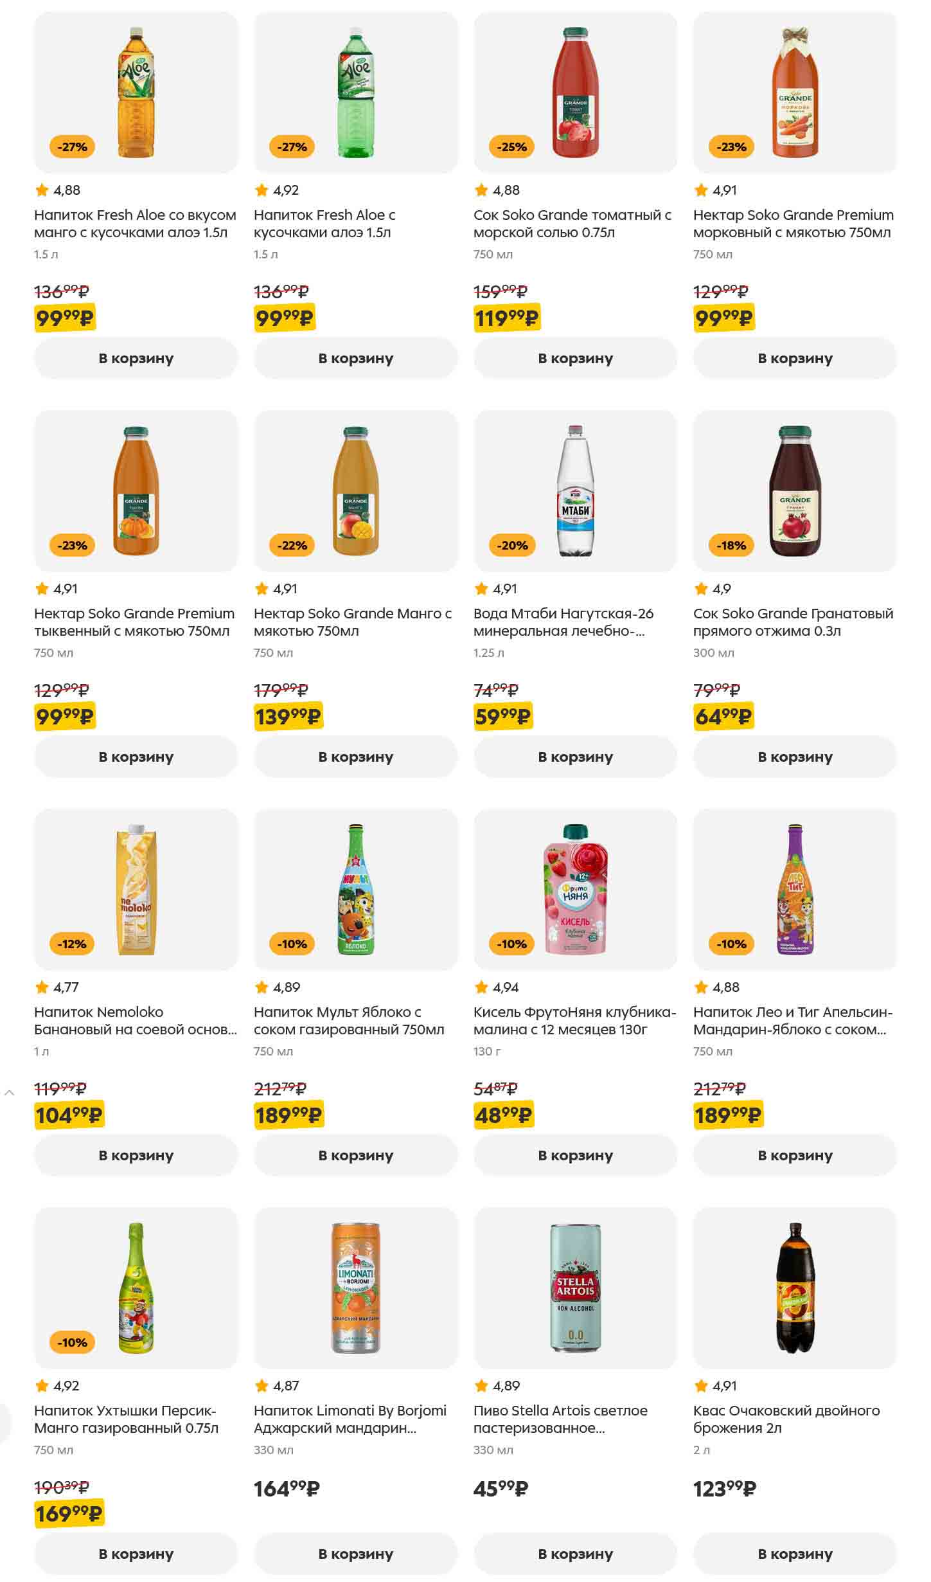Click the -27% badge on green Aloe drink
This screenshot has height=1582, width=931.
coord(292,147)
